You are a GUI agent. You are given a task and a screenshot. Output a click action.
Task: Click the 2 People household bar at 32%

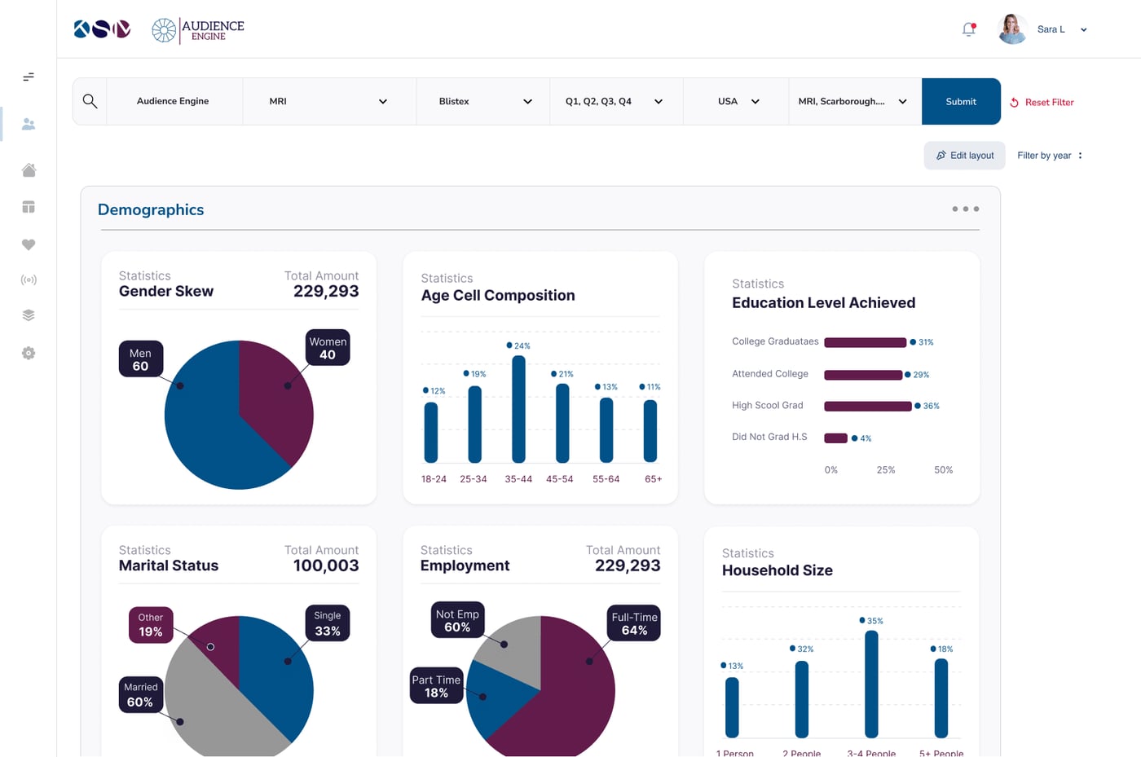802,699
